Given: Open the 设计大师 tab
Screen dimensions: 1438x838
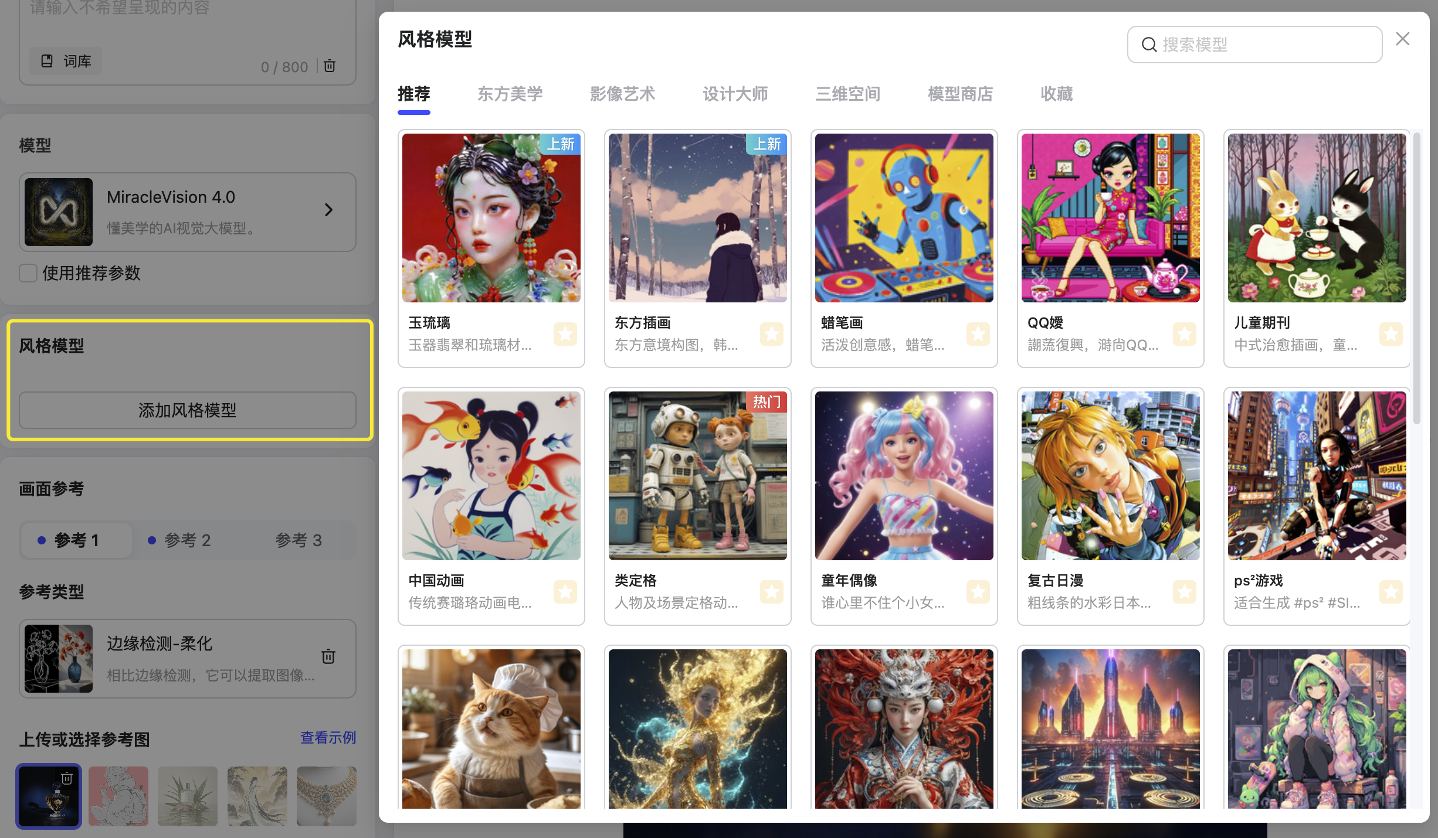Looking at the screenshot, I should [735, 94].
